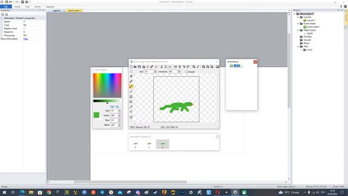
Task: Click the Save project icon in title bar
Action: click(7, 2)
